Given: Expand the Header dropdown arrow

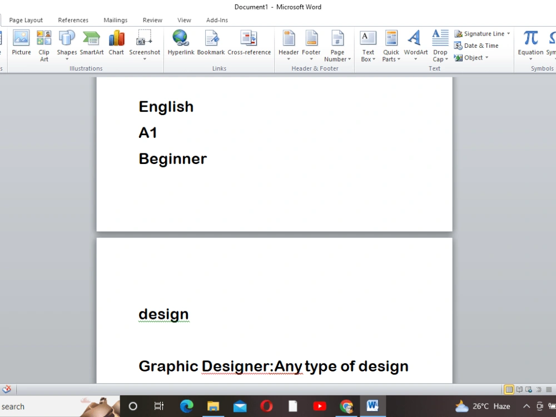Looking at the screenshot, I should [289, 59].
